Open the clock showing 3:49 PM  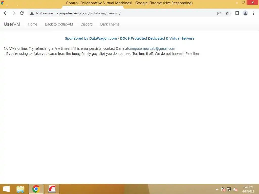coord(248,189)
